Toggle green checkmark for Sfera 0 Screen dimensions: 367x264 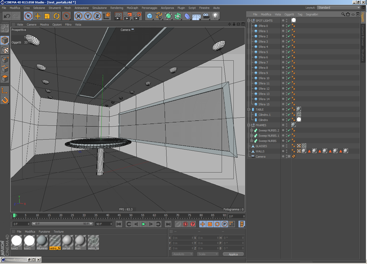[x=289, y=26]
